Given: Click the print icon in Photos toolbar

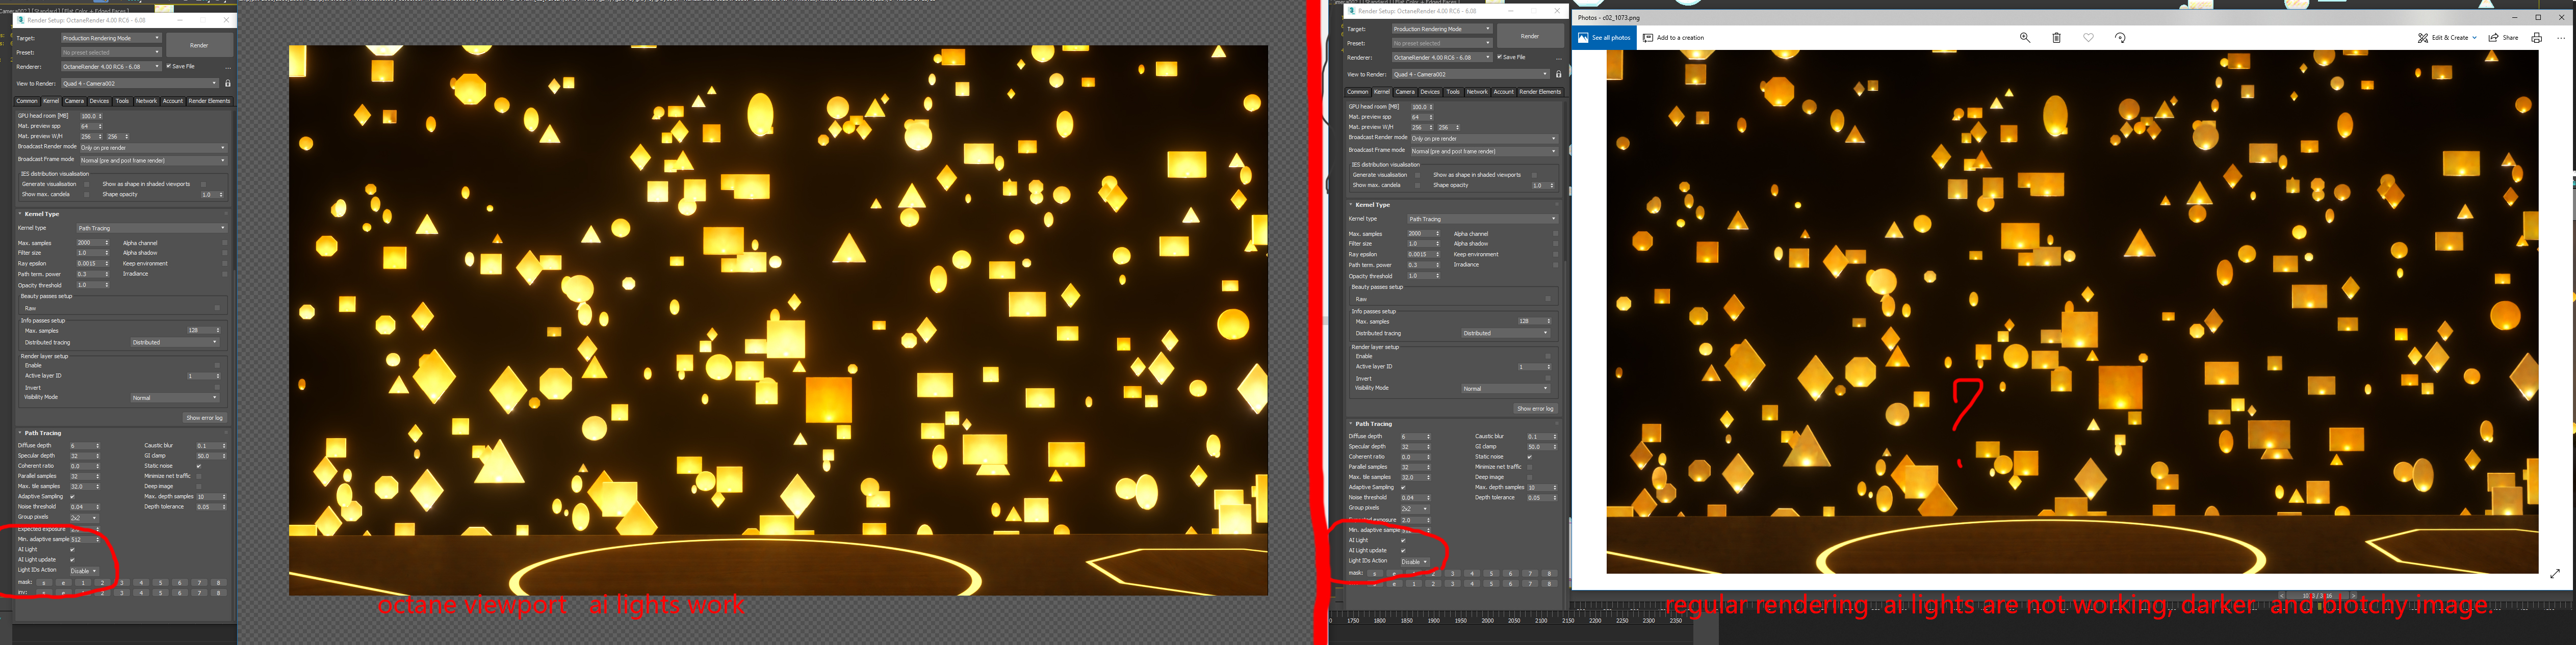Looking at the screenshot, I should (2536, 38).
